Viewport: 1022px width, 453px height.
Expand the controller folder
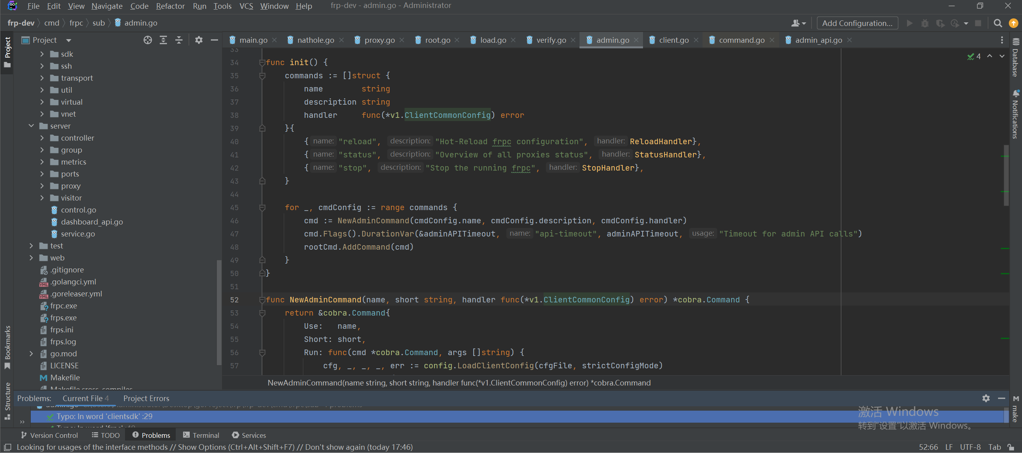click(42, 138)
